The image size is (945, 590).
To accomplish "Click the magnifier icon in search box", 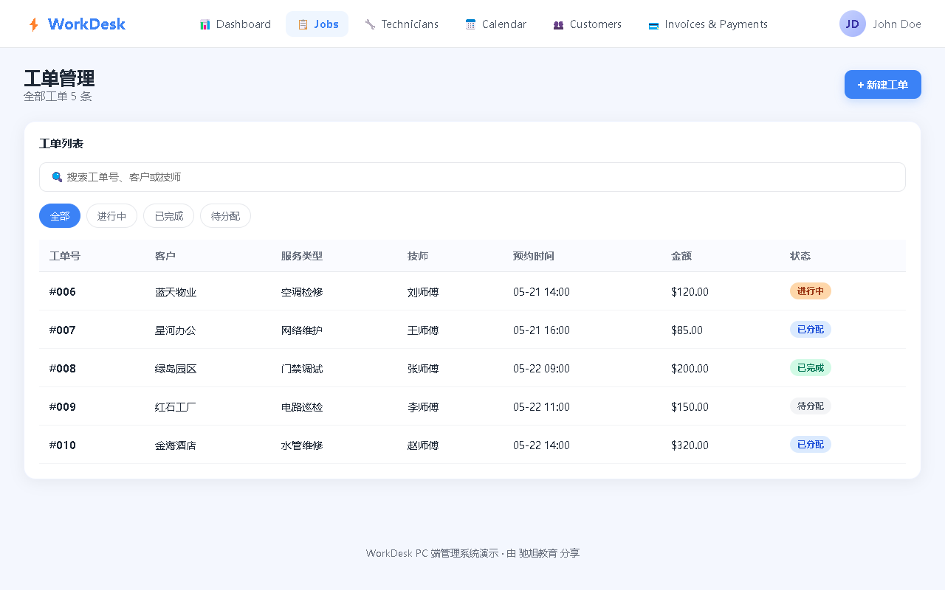I will click(57, 177).
